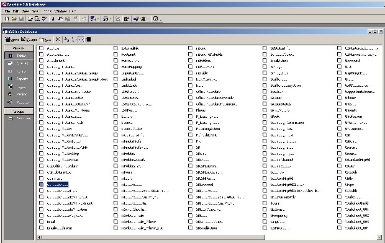Switch to Details view icon
385x243 pixels.
point(88,39)
